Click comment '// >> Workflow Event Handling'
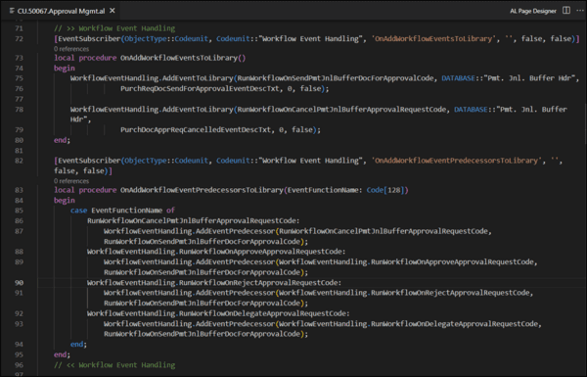 pyautogui.click(x=114, y=28)
